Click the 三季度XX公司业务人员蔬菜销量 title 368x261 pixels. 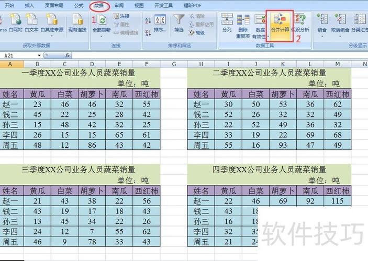78,170
